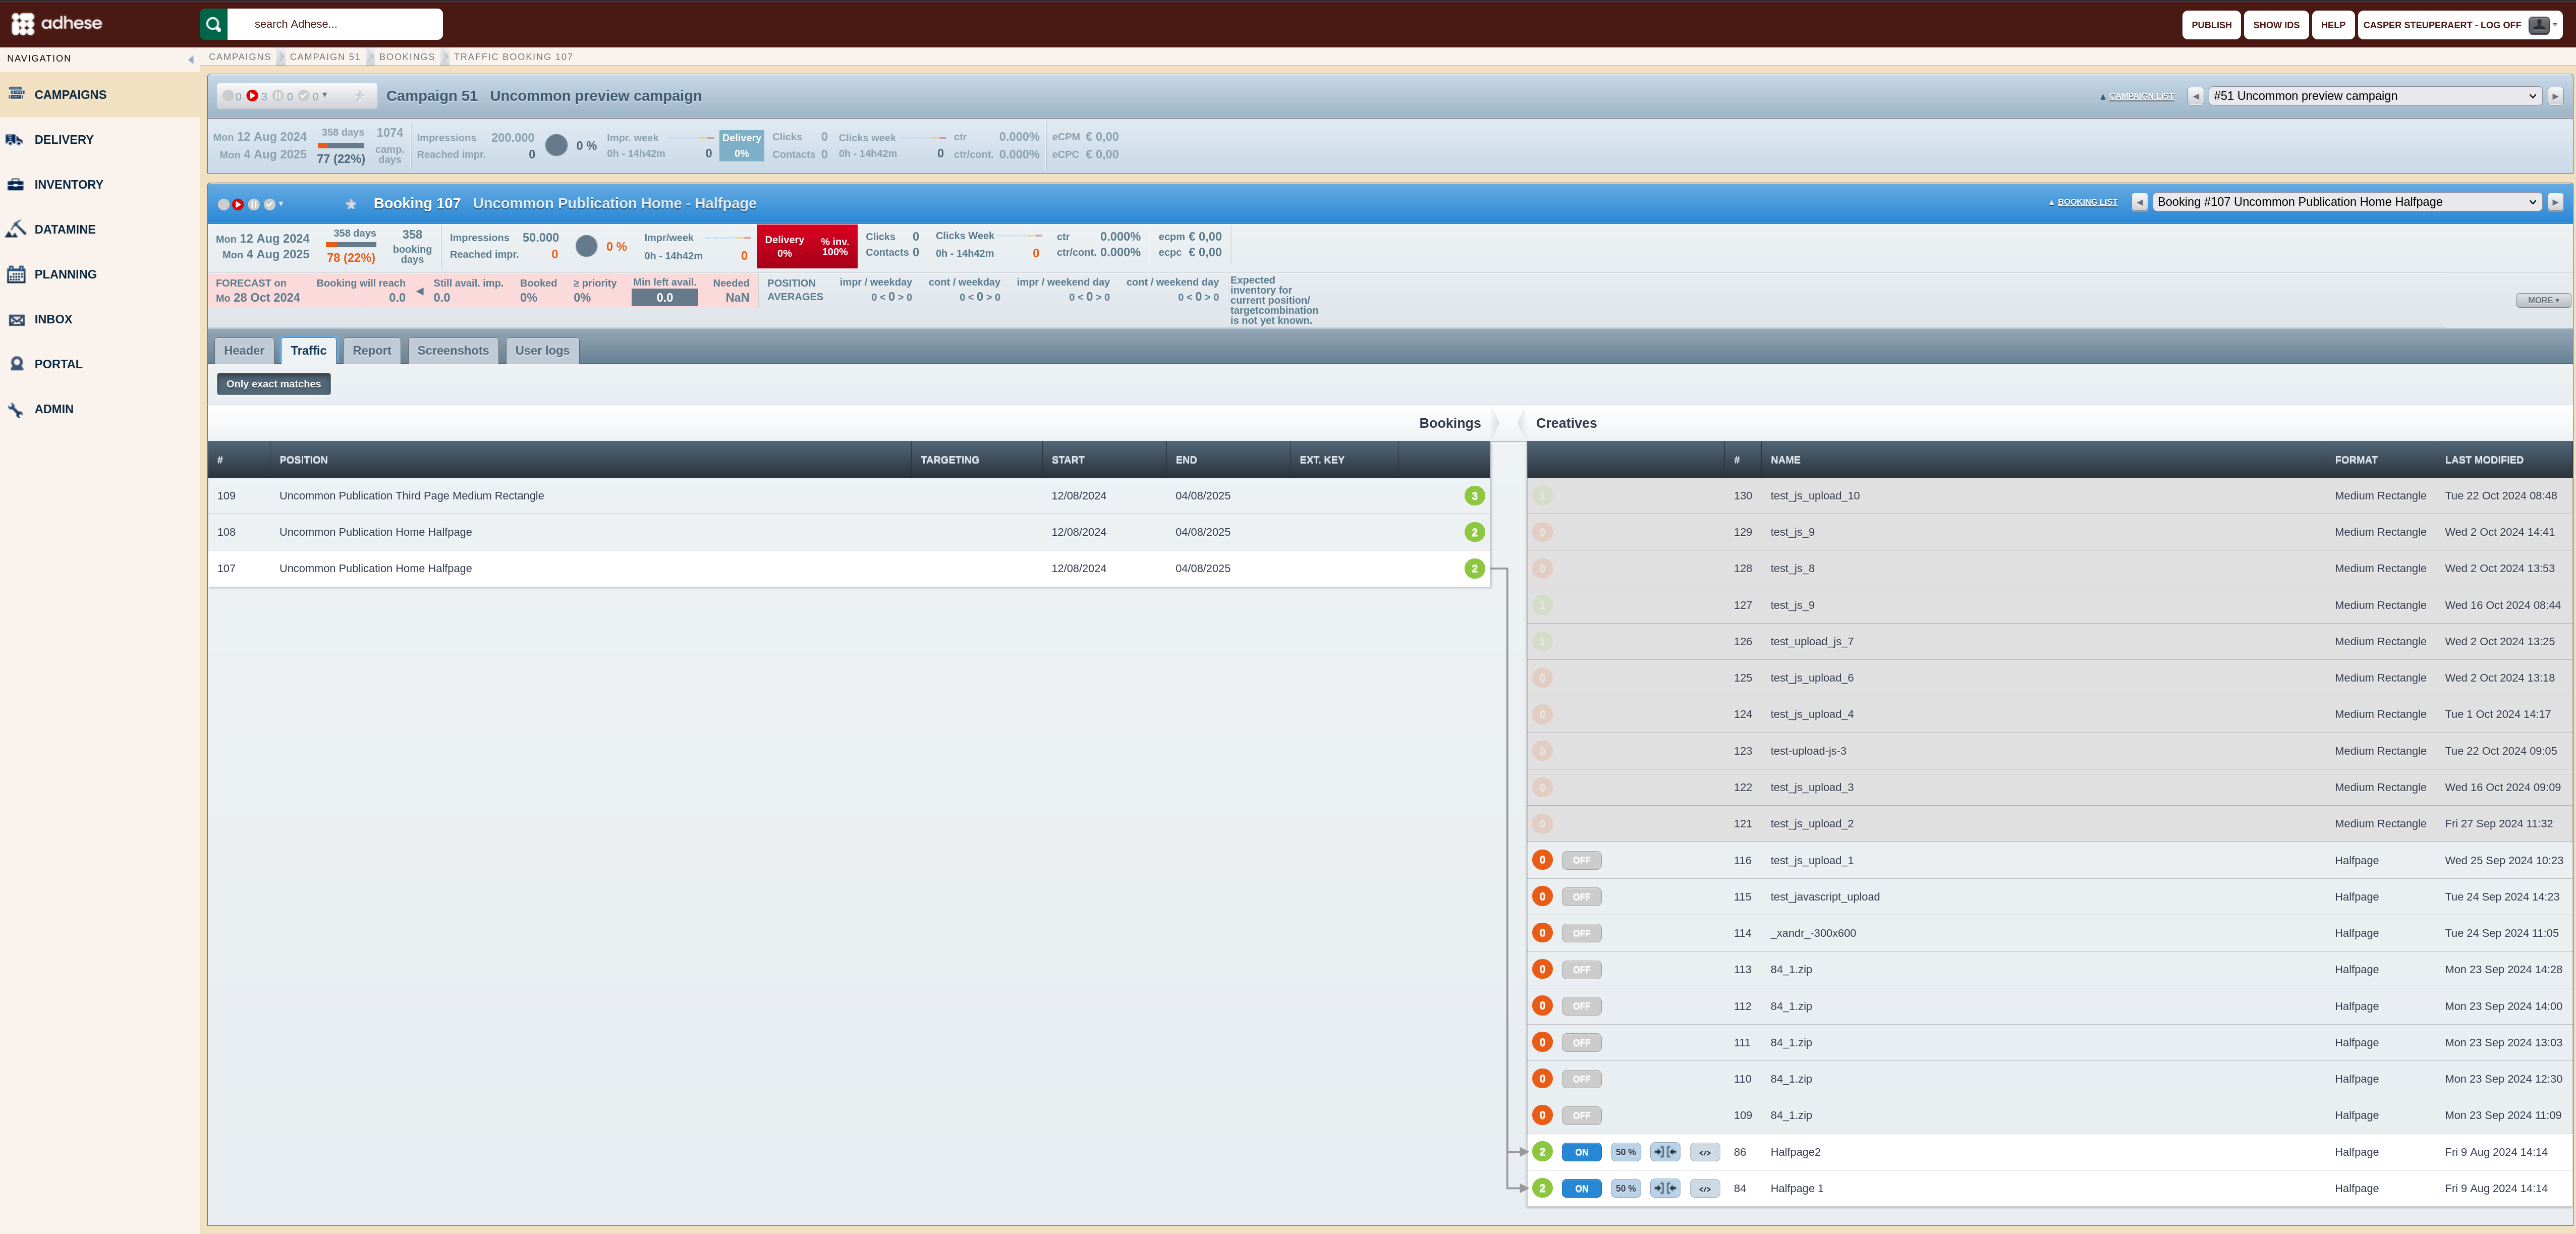Toggle the ON switch for Halfpage 1
The image size is (2576, 1234).
1581,1188
